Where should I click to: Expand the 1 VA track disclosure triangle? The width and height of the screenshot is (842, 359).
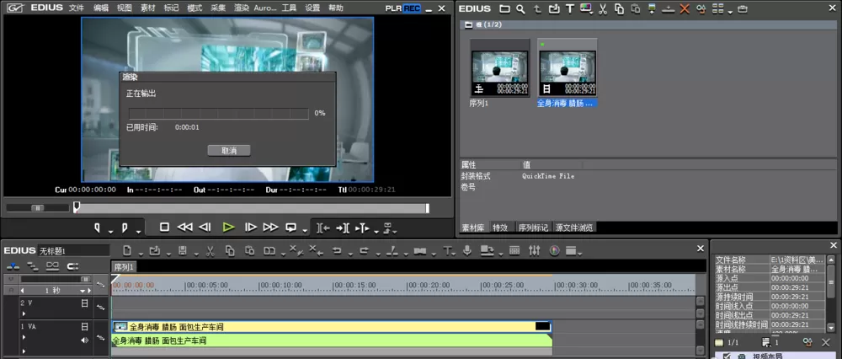tap(23, 337)
